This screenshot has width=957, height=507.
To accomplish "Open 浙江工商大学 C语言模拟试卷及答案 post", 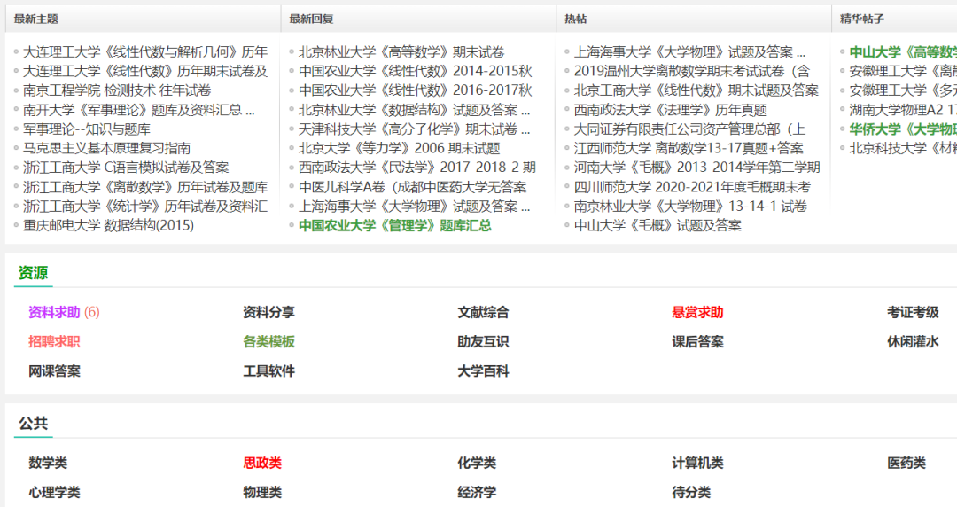I will [x=126, y=168].
